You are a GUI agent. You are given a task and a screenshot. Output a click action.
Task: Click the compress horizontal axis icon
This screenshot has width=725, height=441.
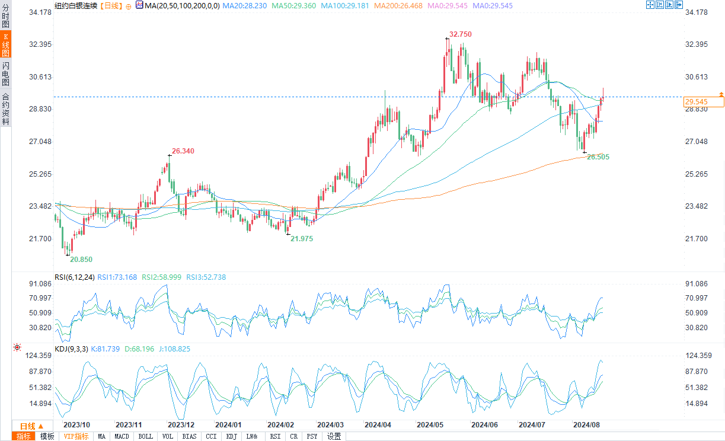pos(659,5)
